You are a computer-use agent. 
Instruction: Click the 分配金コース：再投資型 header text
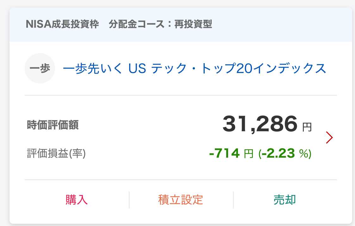pos(160,24)
